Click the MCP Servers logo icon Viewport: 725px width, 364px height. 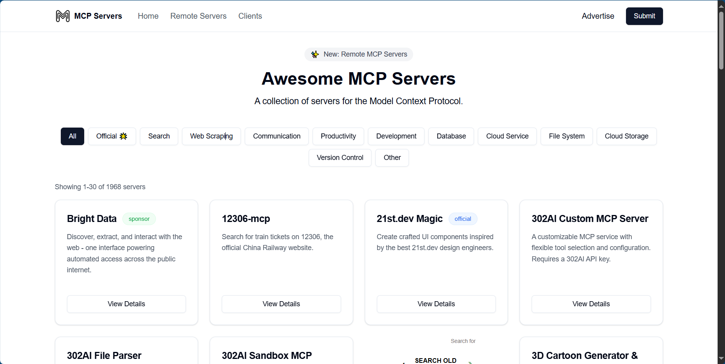63,16
